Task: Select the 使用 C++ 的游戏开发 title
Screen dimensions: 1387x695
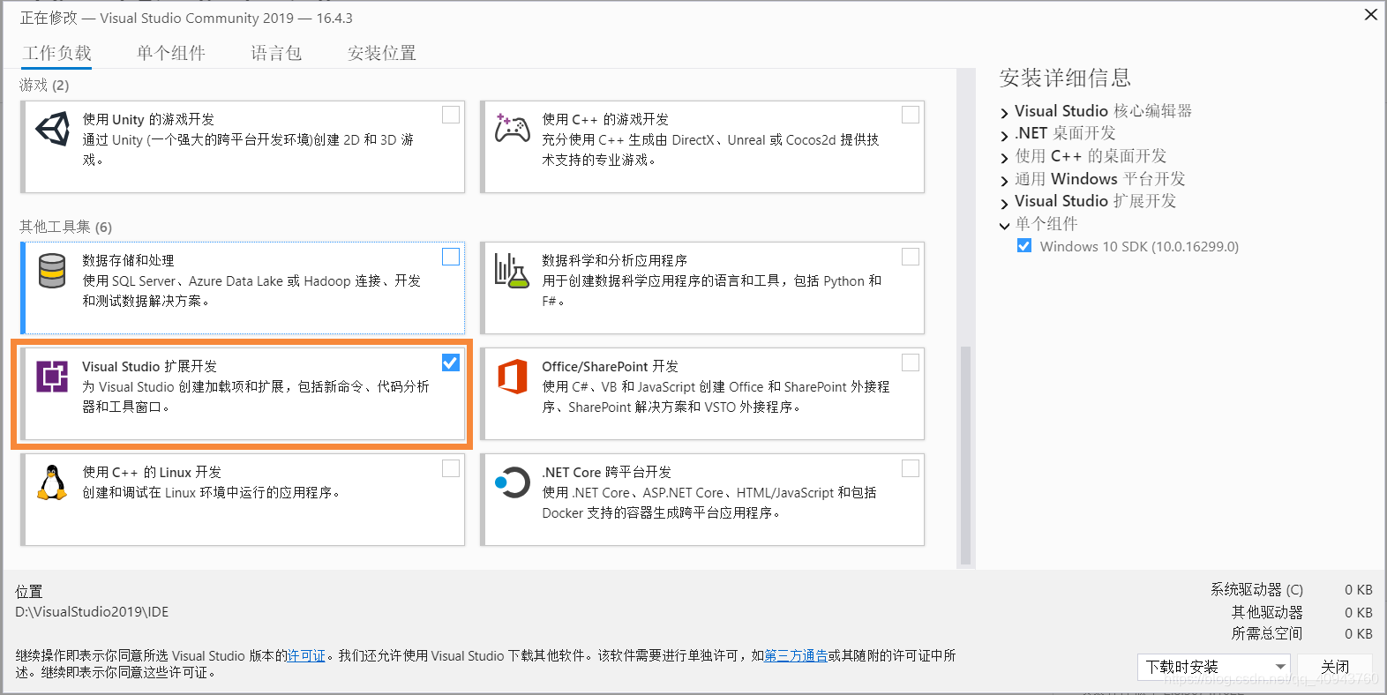Action: (x=605, y=119)
